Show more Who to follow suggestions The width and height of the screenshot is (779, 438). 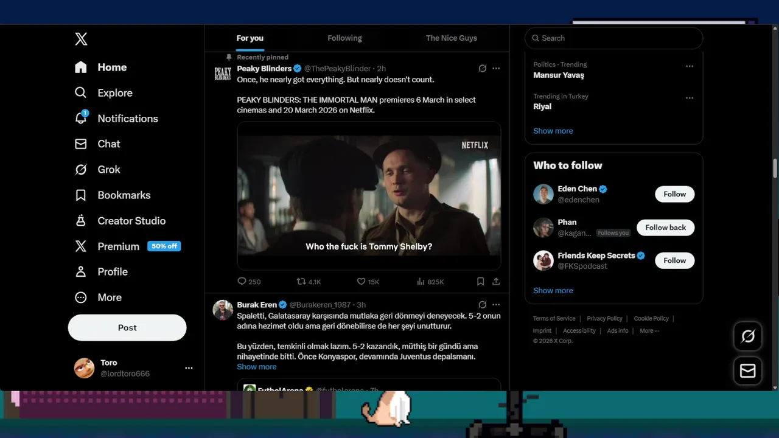click(x=553, y=290)
